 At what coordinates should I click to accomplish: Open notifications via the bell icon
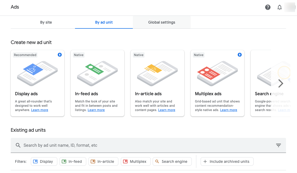point(280,7)
